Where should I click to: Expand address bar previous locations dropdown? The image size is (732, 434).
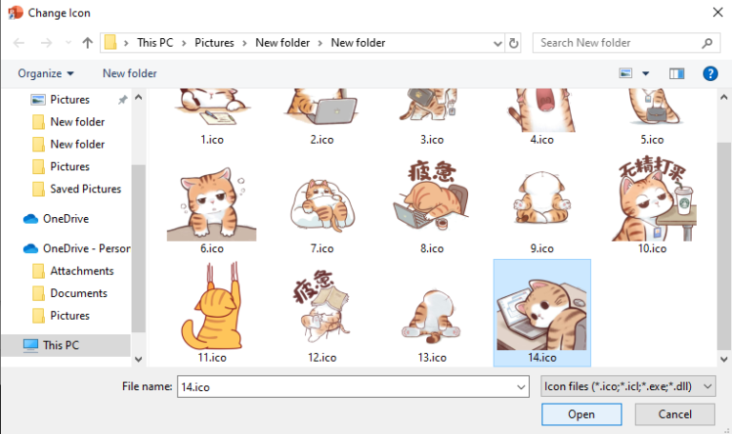[x=498, y=43]
